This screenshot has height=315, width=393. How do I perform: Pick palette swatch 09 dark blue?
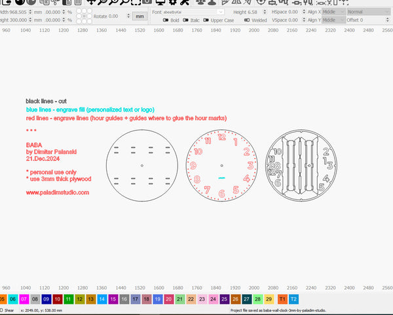46,299
